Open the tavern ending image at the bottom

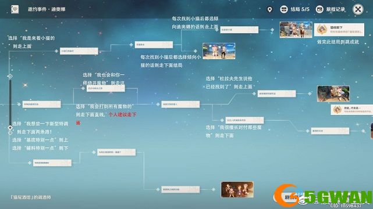click(237, 189)
